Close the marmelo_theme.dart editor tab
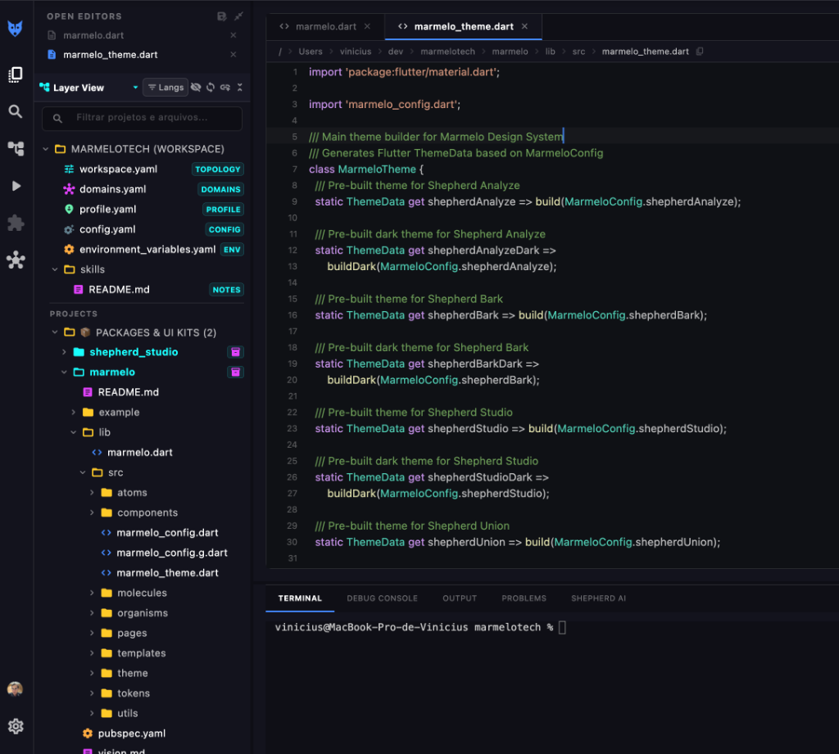The width and height of the screenshot is (839, 754). pos(524,26)
